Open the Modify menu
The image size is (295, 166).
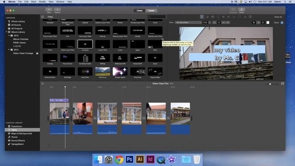[x=42, y=1]
